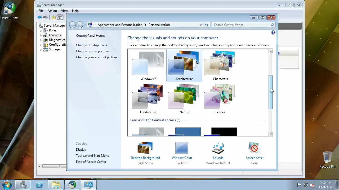Open the Action menu
Viewport: 339px width, 190px height.
tap(52, 11)
